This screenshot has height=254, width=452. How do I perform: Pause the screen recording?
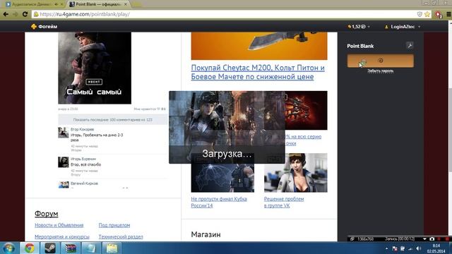(x=439, y=238)
